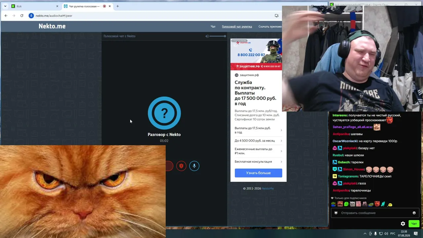Open the taskbar volume icon
This screenshot has width=423, height=238.
point(386,234)
